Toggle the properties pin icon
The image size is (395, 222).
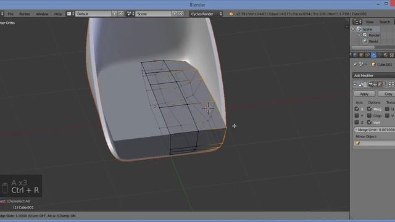[355, 64]
